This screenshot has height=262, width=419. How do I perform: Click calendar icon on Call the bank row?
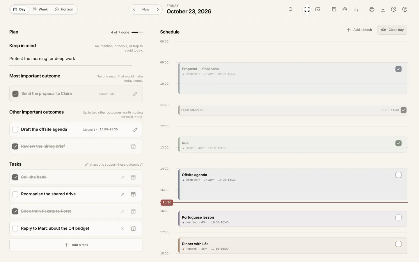133,177
